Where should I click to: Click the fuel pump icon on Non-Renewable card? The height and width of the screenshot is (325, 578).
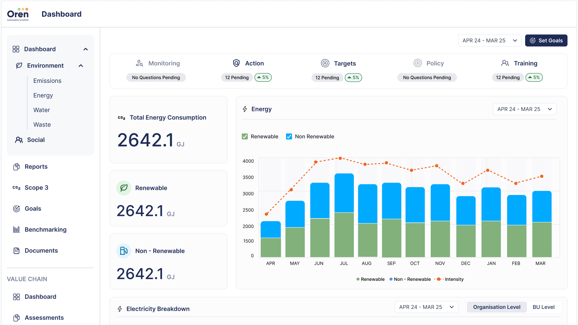click(124, 251)
